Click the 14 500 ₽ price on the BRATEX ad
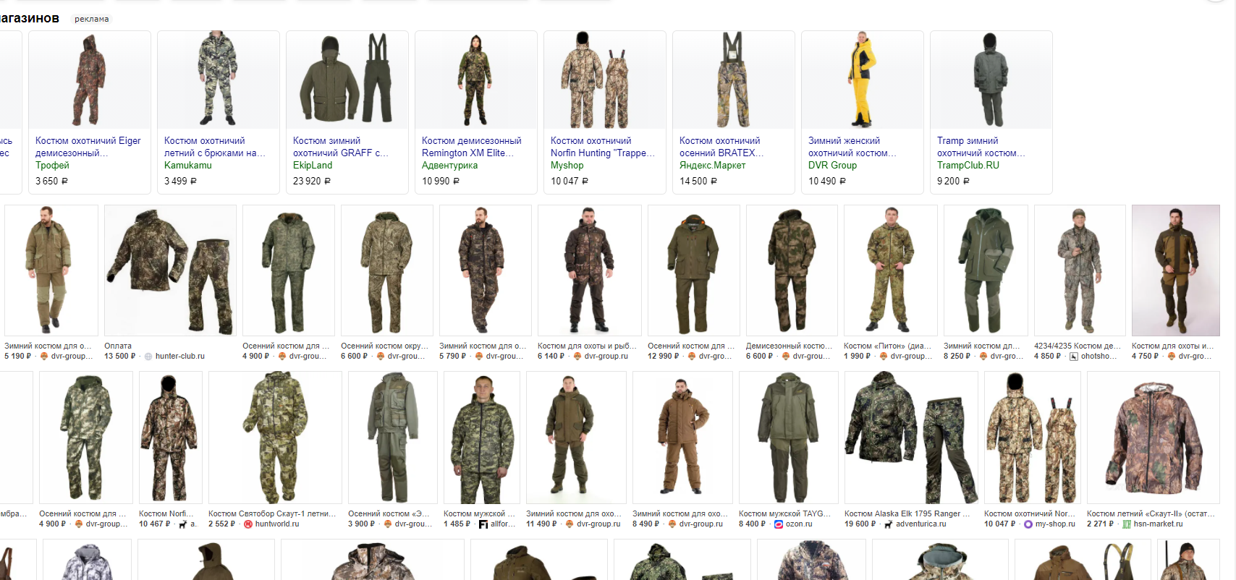Image resolution: width=1236 pixels, height=580 pixels. pyautogui.click(x=698, y=182)
